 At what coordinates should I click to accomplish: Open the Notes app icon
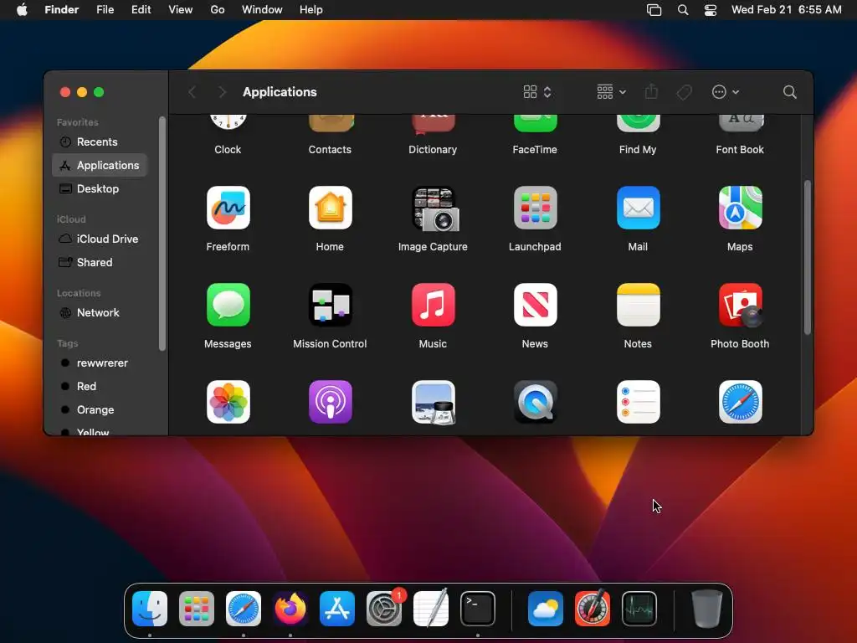point(638,305)
